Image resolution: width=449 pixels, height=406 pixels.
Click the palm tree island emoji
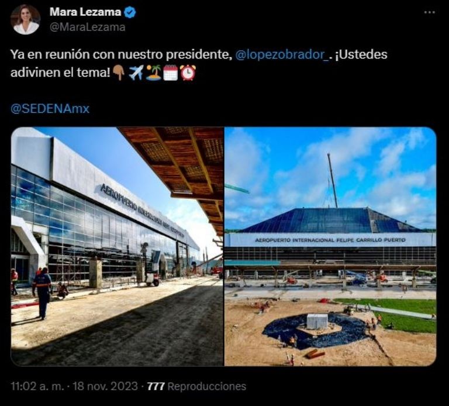tap(153, 73)
